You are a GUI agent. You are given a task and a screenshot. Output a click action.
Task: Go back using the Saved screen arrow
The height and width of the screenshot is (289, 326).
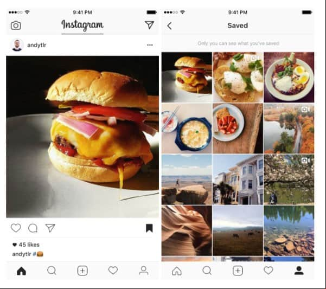[x=169, y=26]
